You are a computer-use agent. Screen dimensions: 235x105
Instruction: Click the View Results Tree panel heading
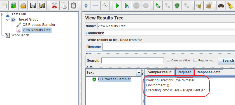pos(104,18)
